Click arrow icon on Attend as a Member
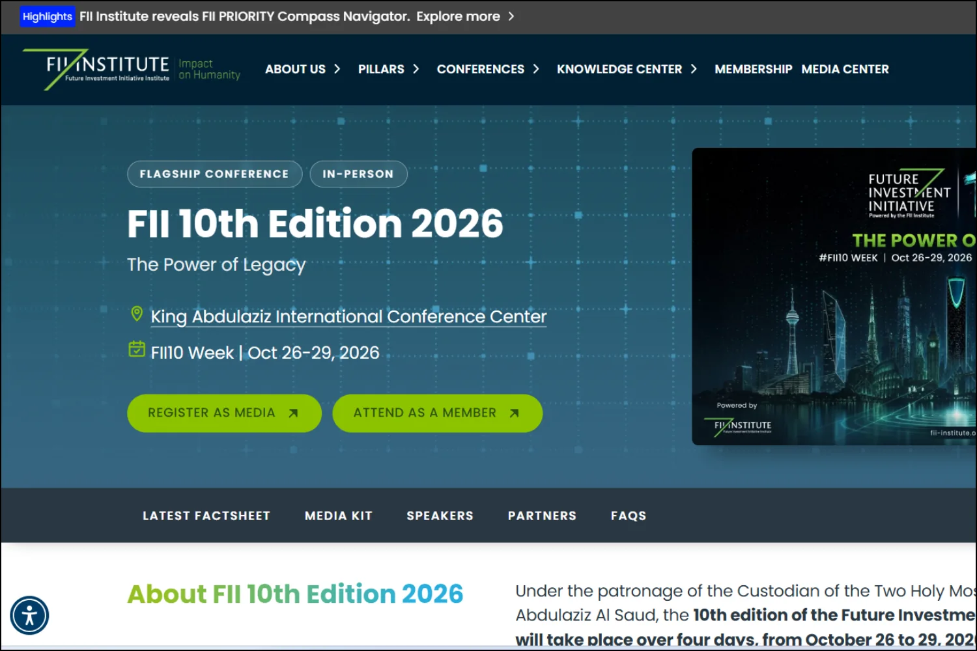 coord(514,413)
